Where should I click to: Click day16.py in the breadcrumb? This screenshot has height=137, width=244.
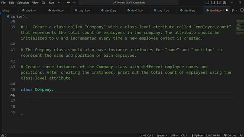pos(16,16)
